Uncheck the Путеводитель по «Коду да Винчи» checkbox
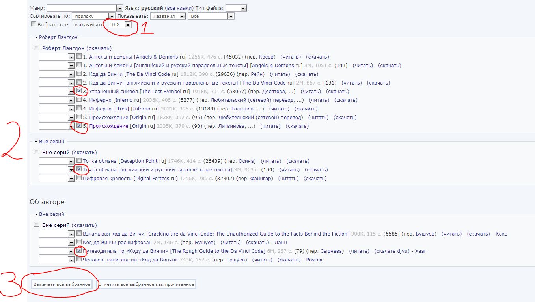Viewport: 535px width, 302px height. (x=79, y=250)
